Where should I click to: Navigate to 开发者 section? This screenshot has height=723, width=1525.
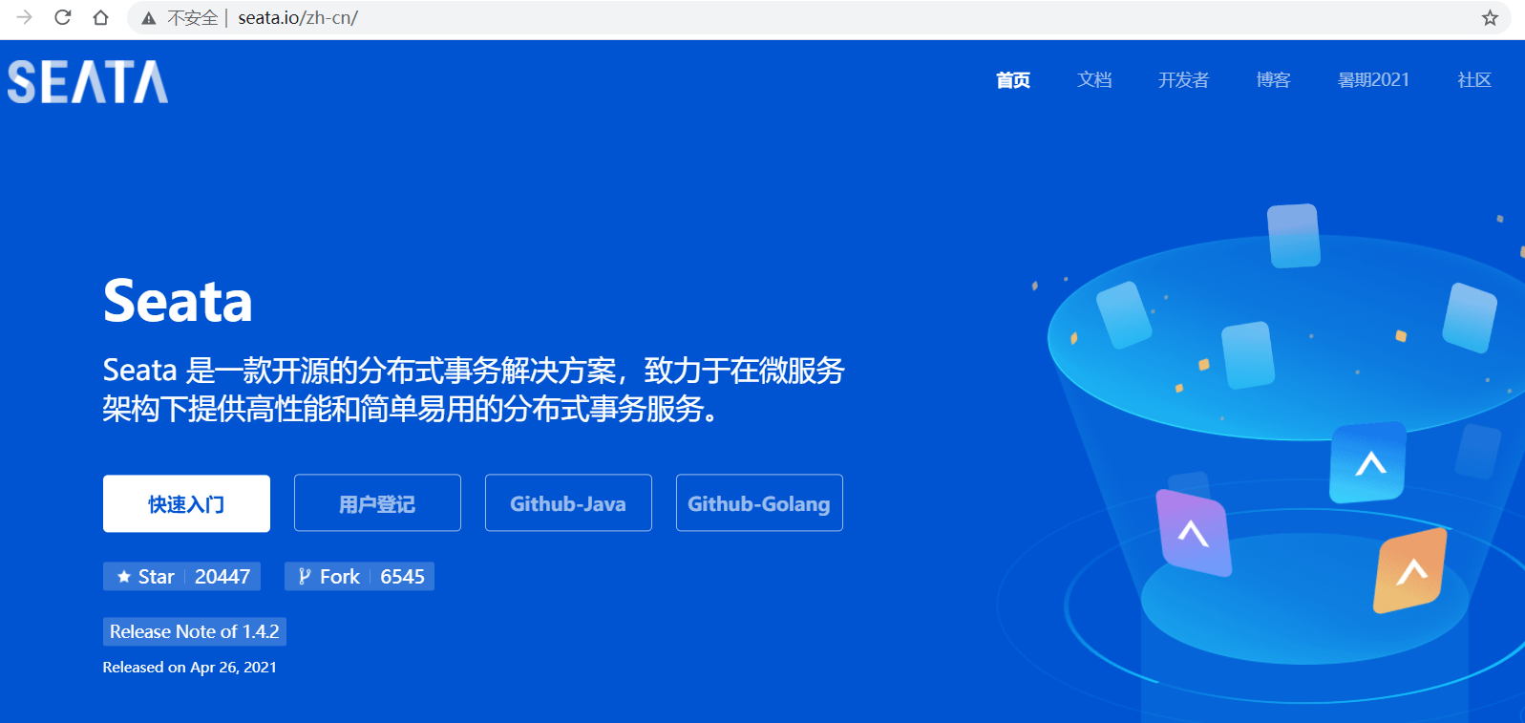[1183, 80]
